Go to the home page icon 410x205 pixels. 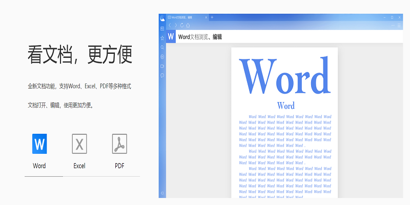tap(188, 25)
